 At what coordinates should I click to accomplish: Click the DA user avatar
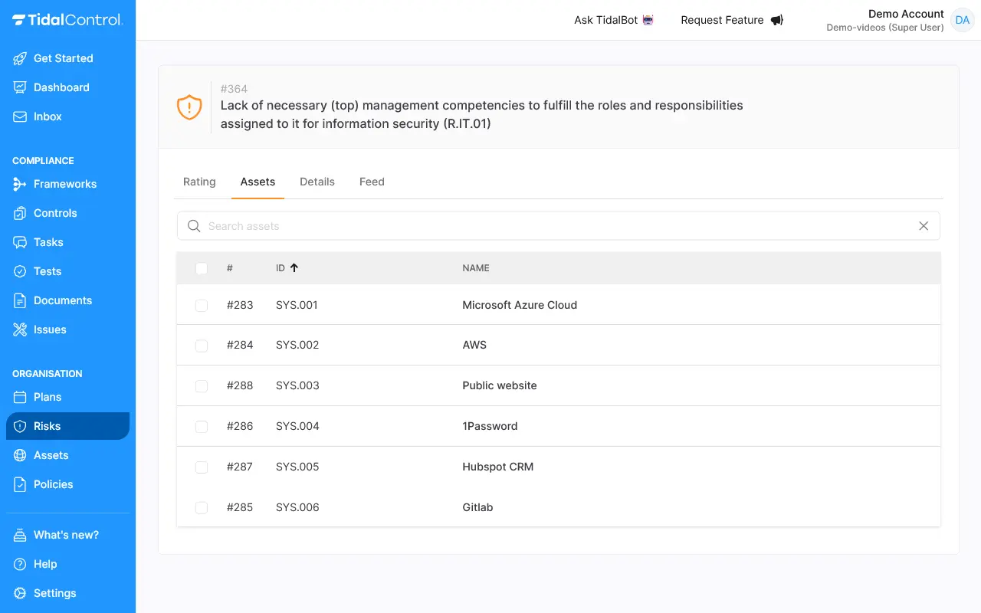(962, 20)
